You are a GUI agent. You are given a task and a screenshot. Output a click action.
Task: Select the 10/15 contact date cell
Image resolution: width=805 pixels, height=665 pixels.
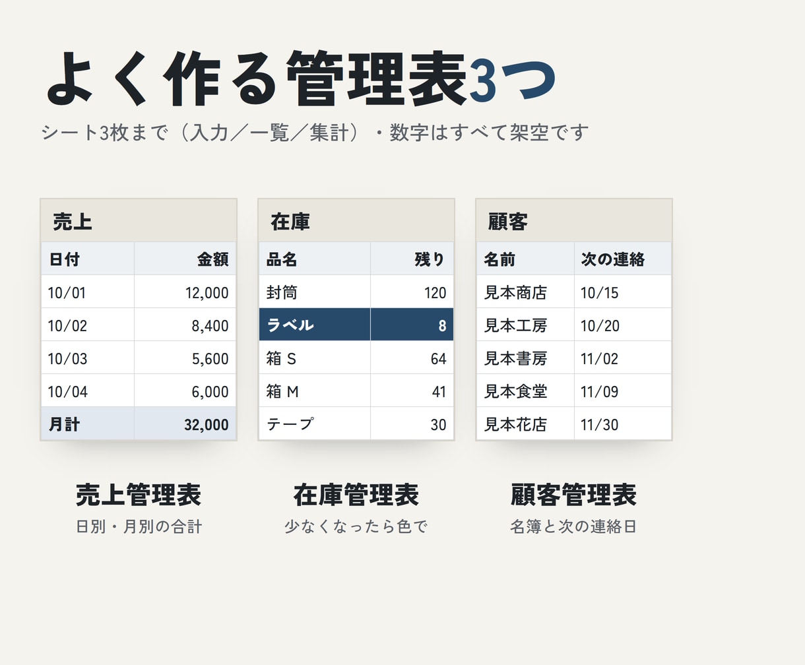[x=623, y=292]
